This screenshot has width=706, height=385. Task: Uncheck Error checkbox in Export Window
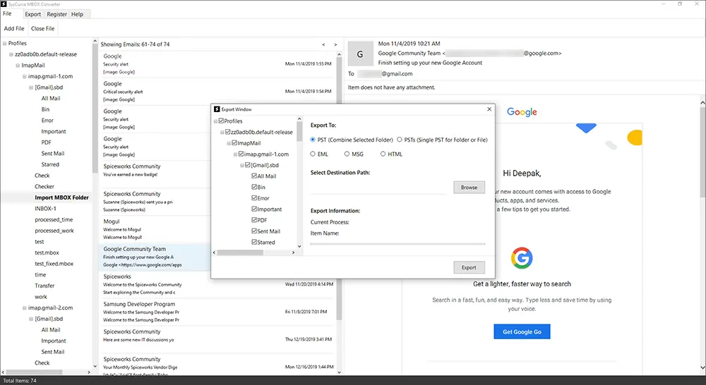point(254,198)
